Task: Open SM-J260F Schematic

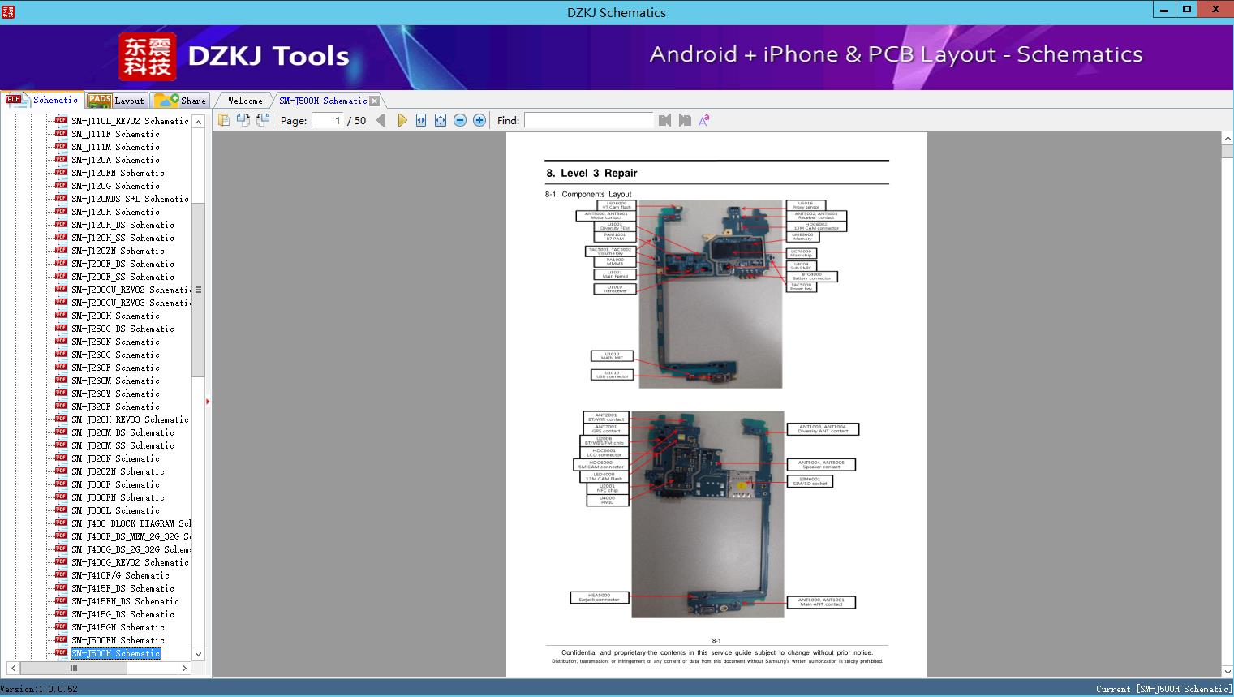Action: (115, 368)
